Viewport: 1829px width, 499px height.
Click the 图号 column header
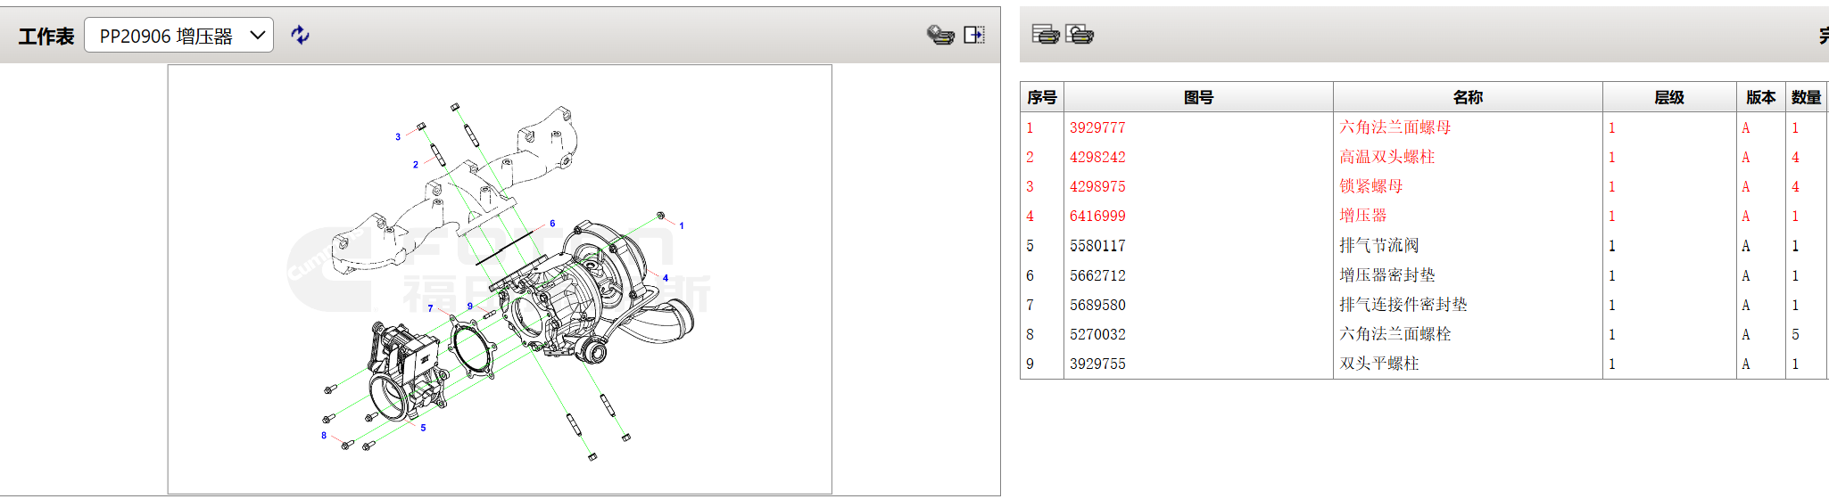pos(1198,97)
